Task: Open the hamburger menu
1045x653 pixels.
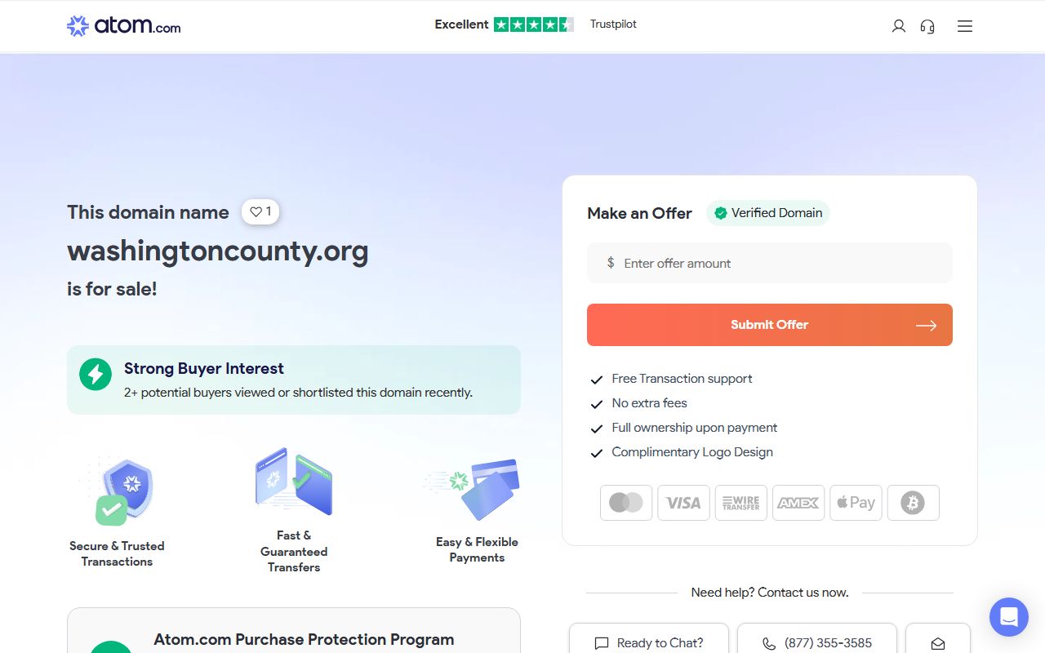Action: 965,26
